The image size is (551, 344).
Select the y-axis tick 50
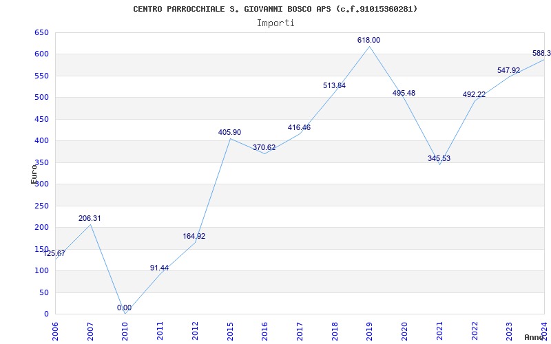(x=43, y=293)
